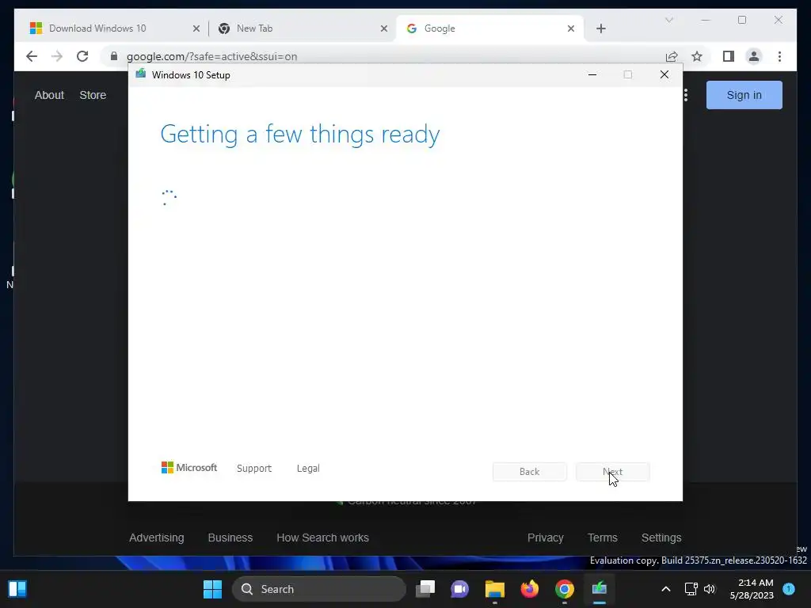The height and width of the screenshot is (608, 811).
Task: Click the address bar lock icon
Action: tap(114, 56)
